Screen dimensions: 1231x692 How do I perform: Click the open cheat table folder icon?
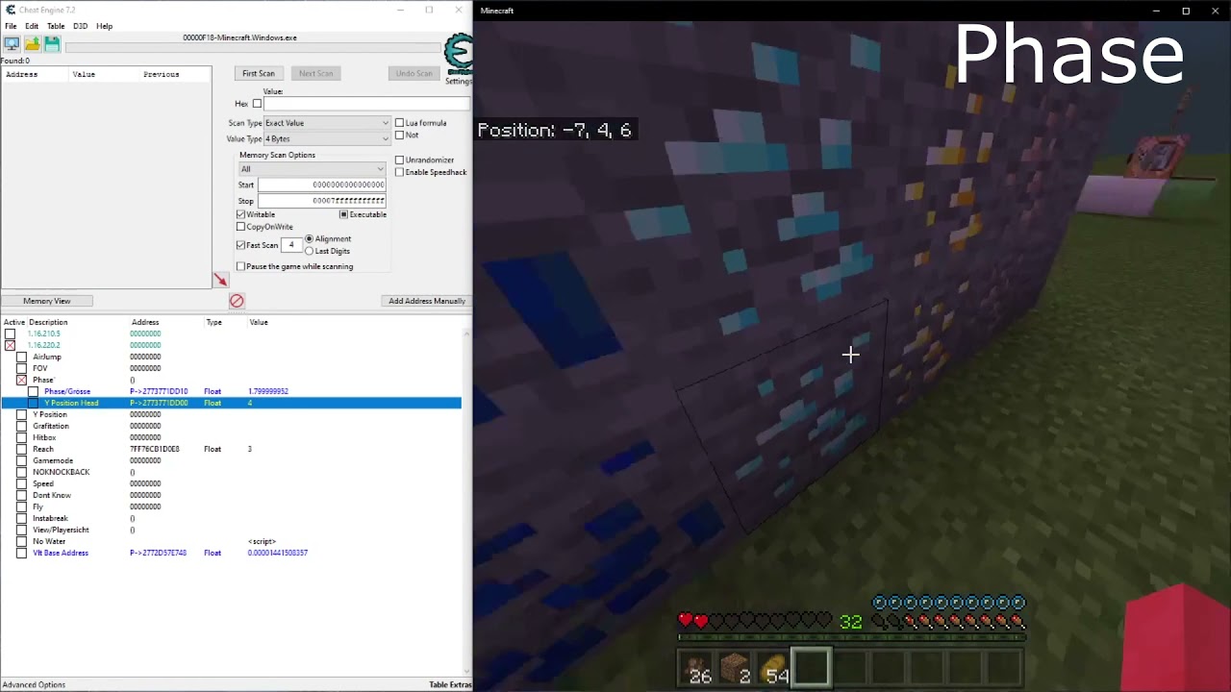tap(32, 44)
